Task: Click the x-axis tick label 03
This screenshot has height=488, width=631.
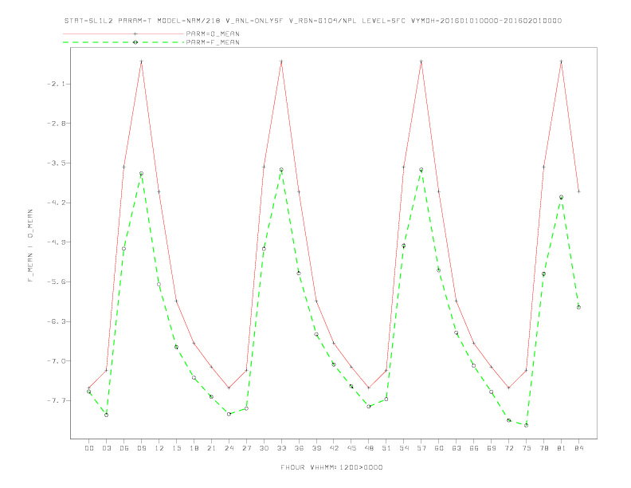Action: [106, 448]
